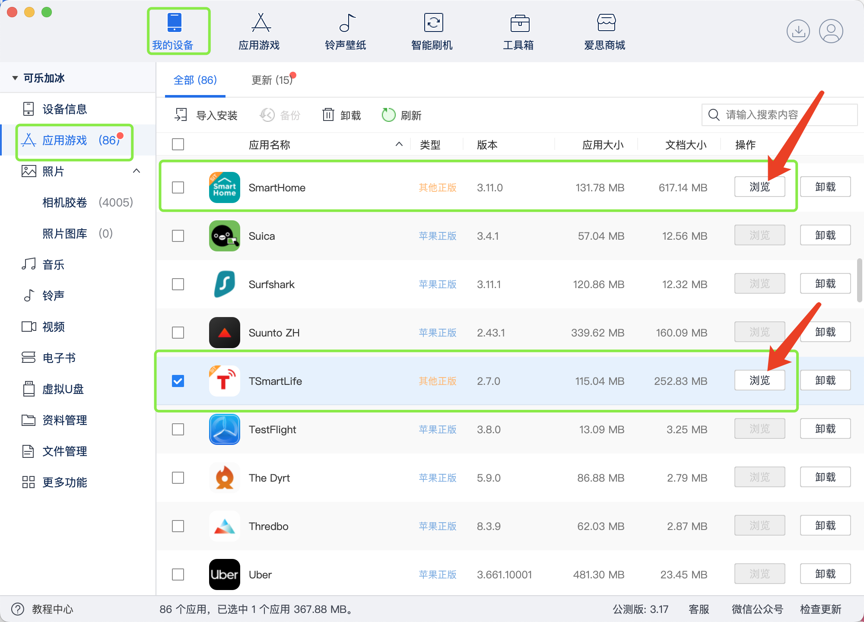Sort by 应用大小 column header

[603, 145]
